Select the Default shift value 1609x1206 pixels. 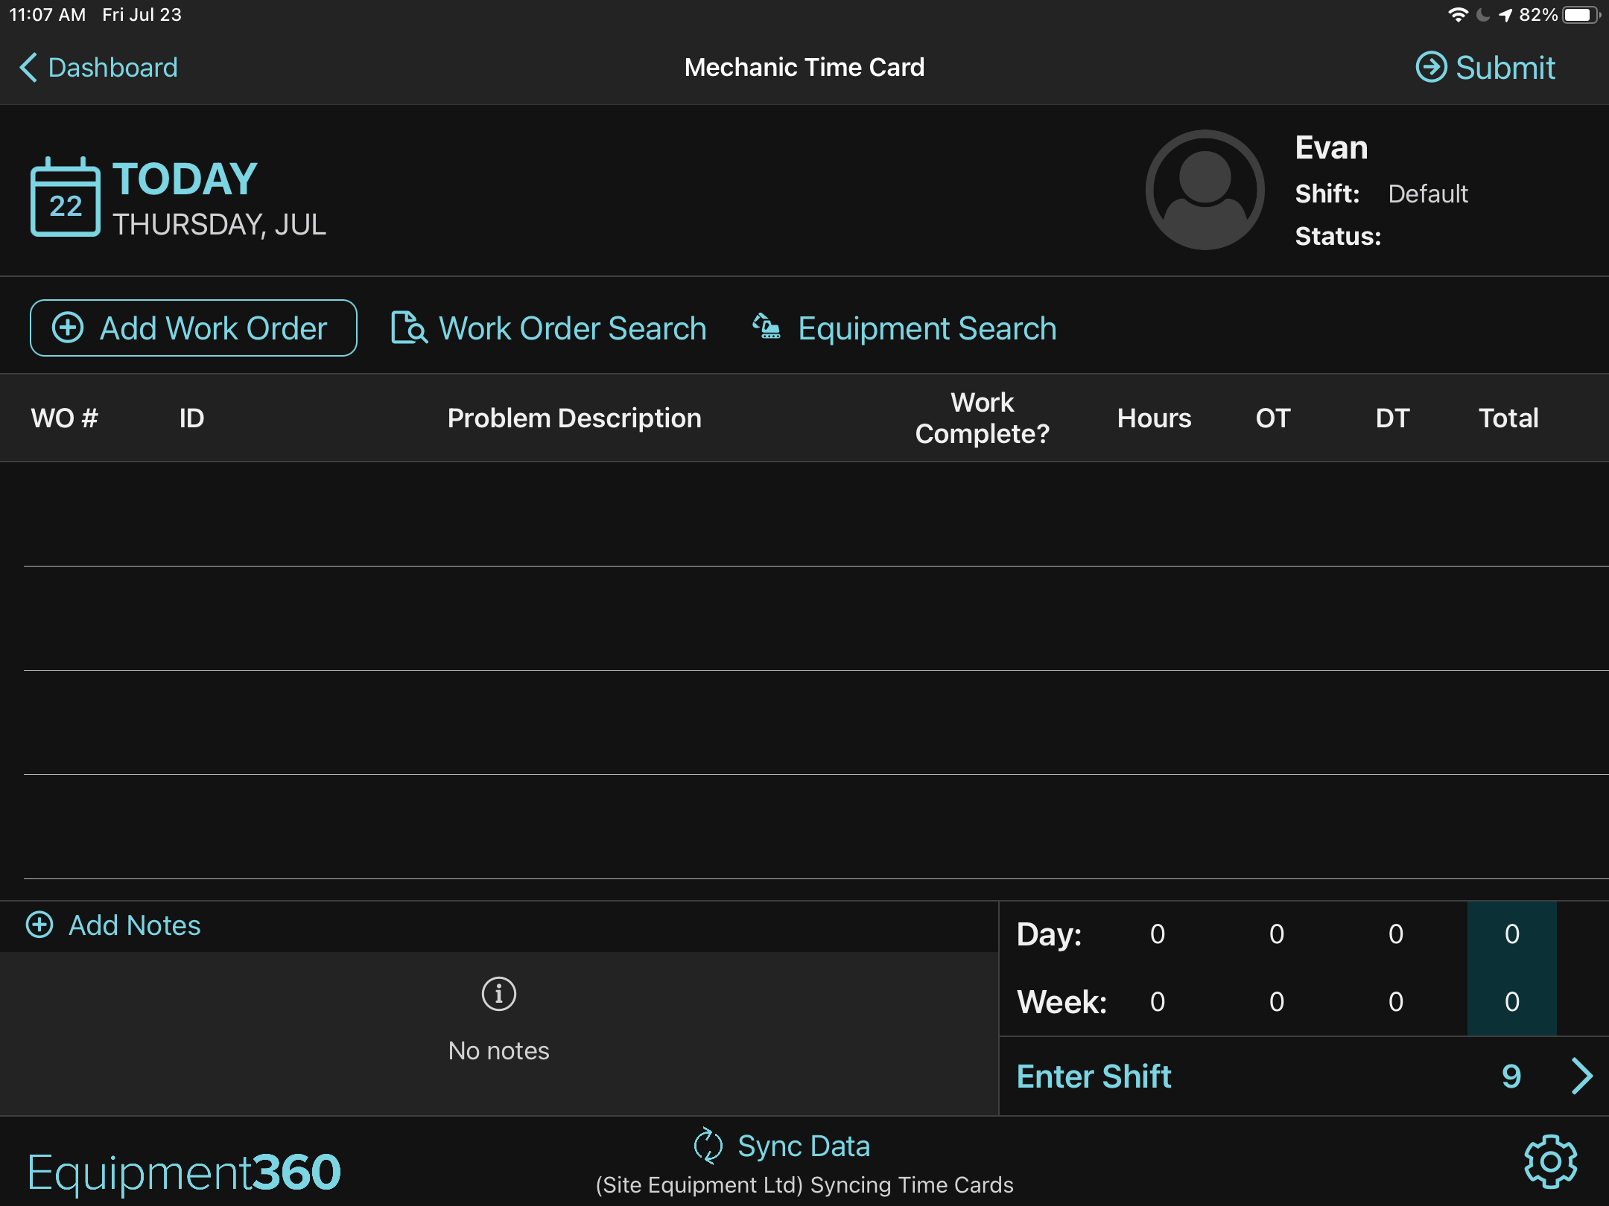(1428, 194)
